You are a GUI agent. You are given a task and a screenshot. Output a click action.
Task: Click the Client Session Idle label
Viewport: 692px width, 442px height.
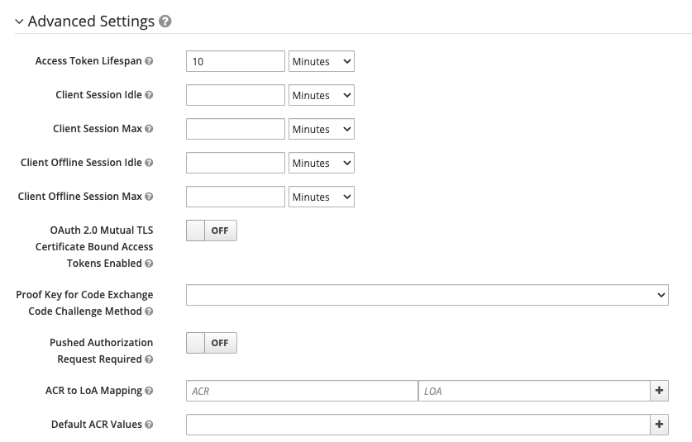[99, 95]
